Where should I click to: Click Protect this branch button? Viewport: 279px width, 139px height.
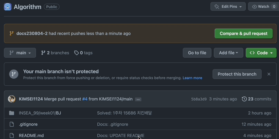click(x=237, y=74)
